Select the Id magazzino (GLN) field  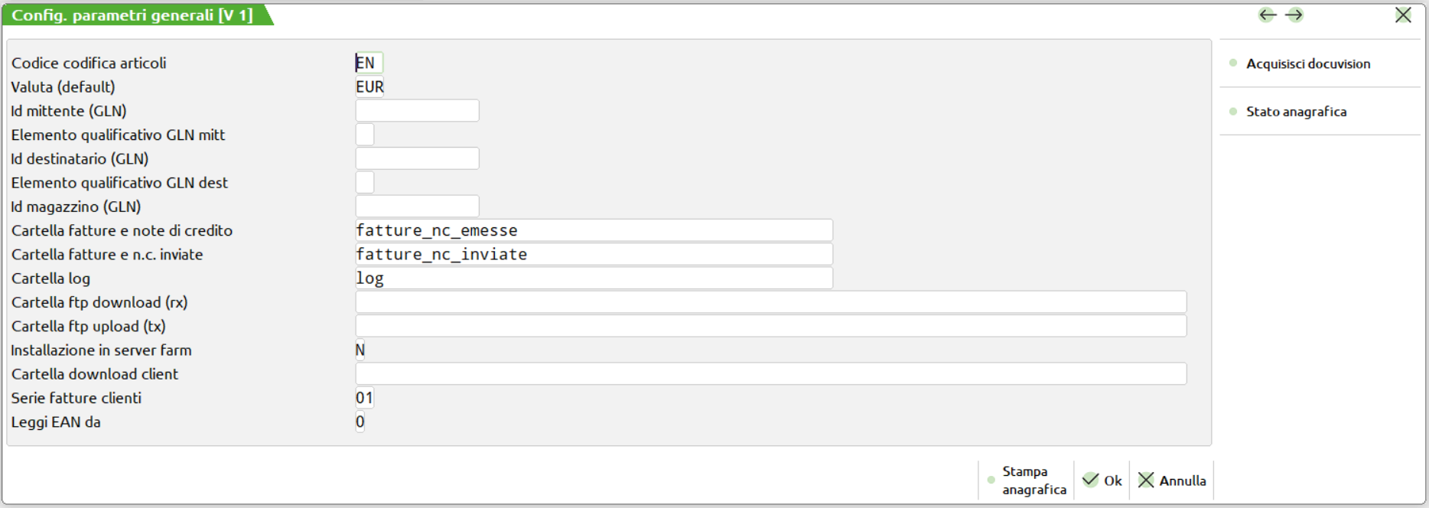click(x=417, y=207)
